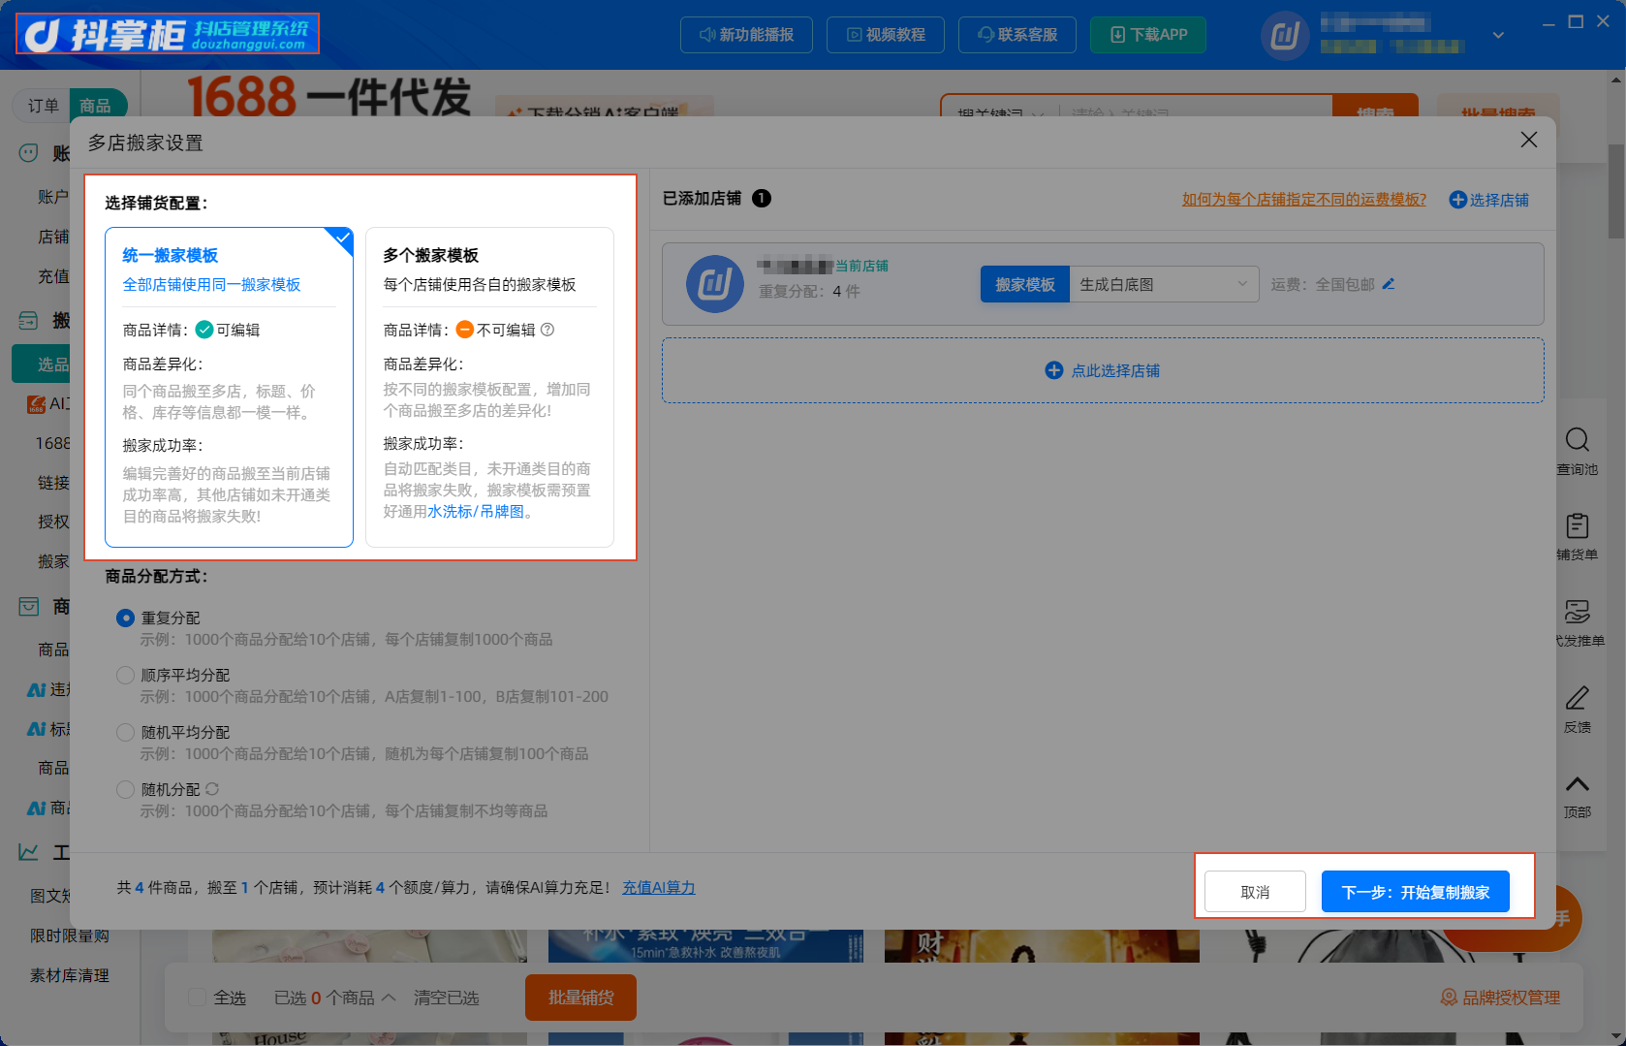Choose 随机分配 radio option
Image resolution: width=1626 pixels, height=1046 pixels.
pos(125,789)
